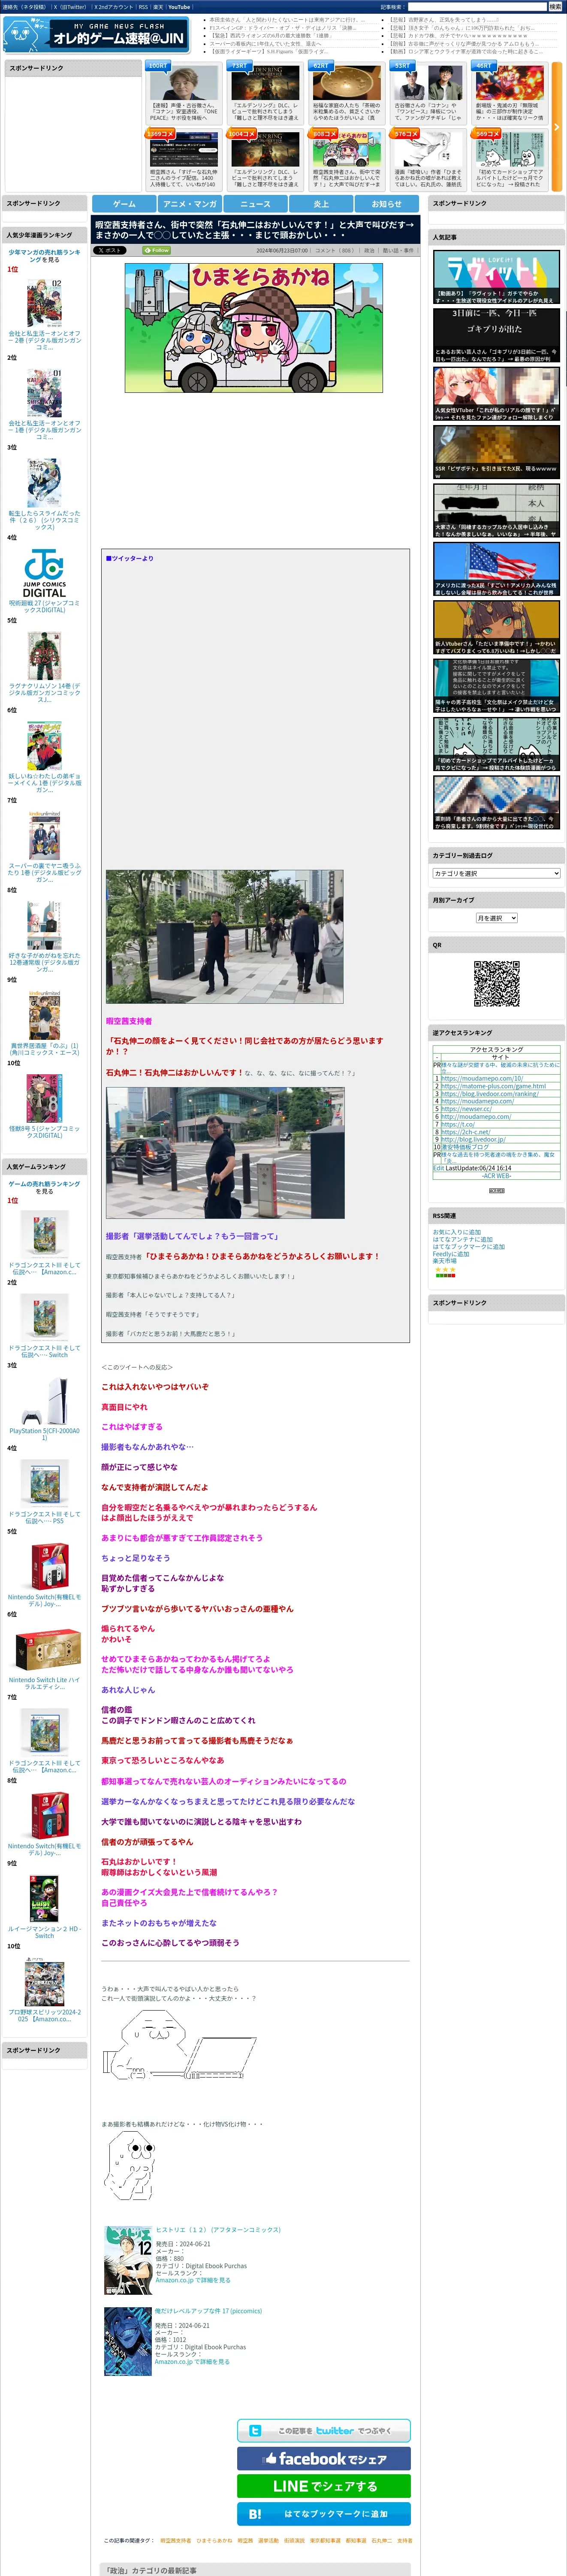Click the X ポスト share button

pos(110,250)
